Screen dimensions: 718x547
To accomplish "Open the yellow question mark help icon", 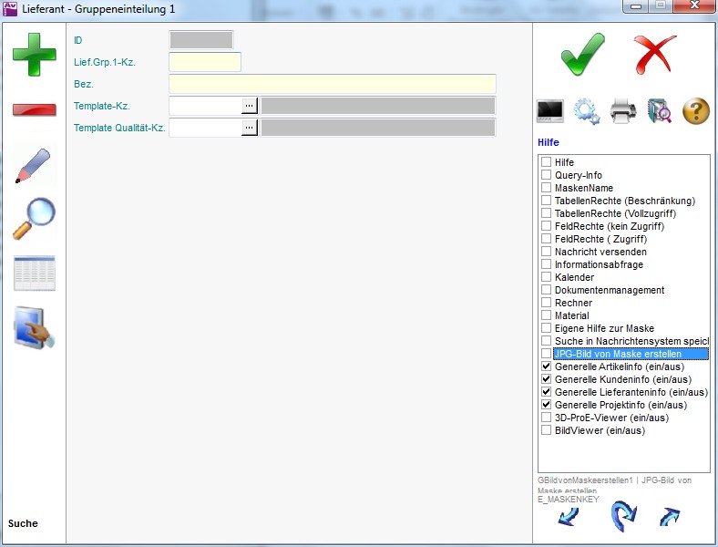I will (x=696, y=111).
